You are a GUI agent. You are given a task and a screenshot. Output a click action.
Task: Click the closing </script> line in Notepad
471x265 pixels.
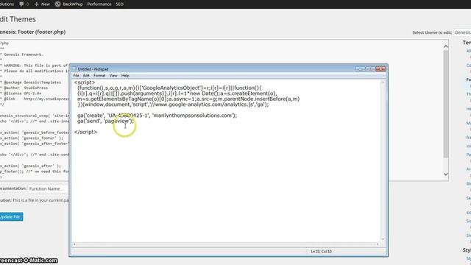tap(85, 132)
